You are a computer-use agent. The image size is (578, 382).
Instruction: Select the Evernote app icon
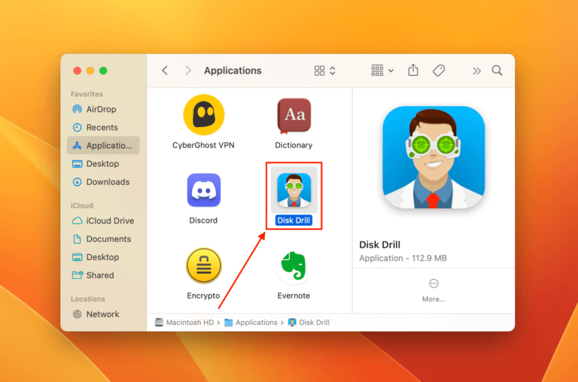click(294, 266)
